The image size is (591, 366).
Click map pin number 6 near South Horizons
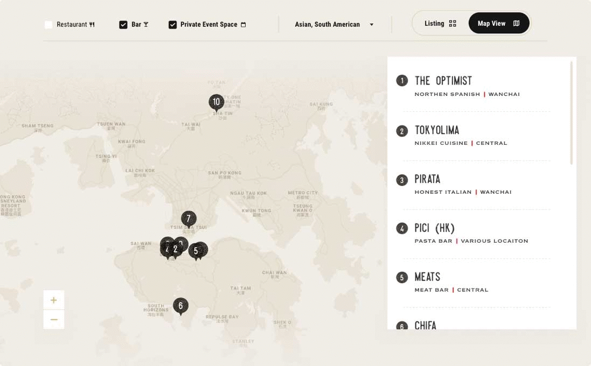point(180,306)
